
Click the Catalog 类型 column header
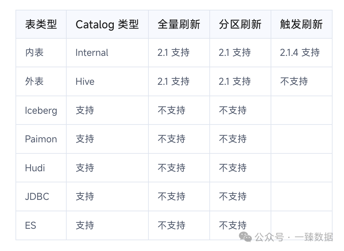pyautogui.click(x=107, y=24)
